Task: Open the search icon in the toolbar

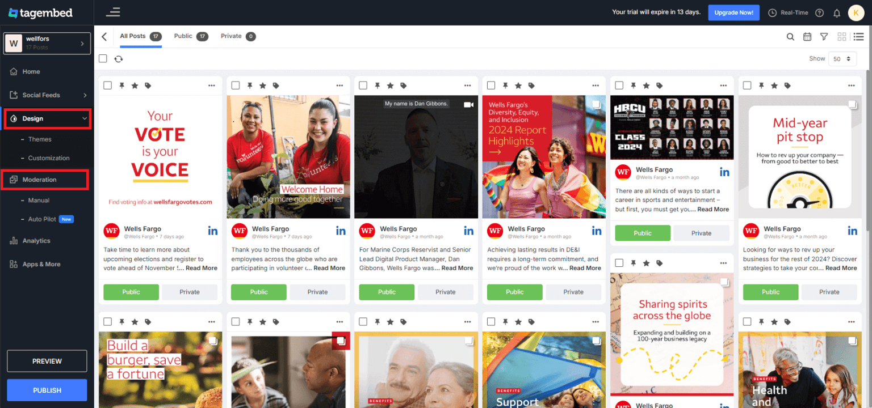Action: (790, 36)
